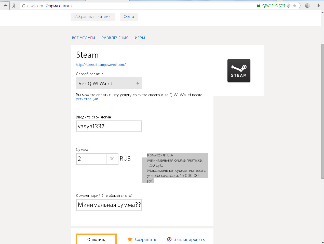Focus the sum rubles field
Screen dimensions: 324x244
coord(91,159)
